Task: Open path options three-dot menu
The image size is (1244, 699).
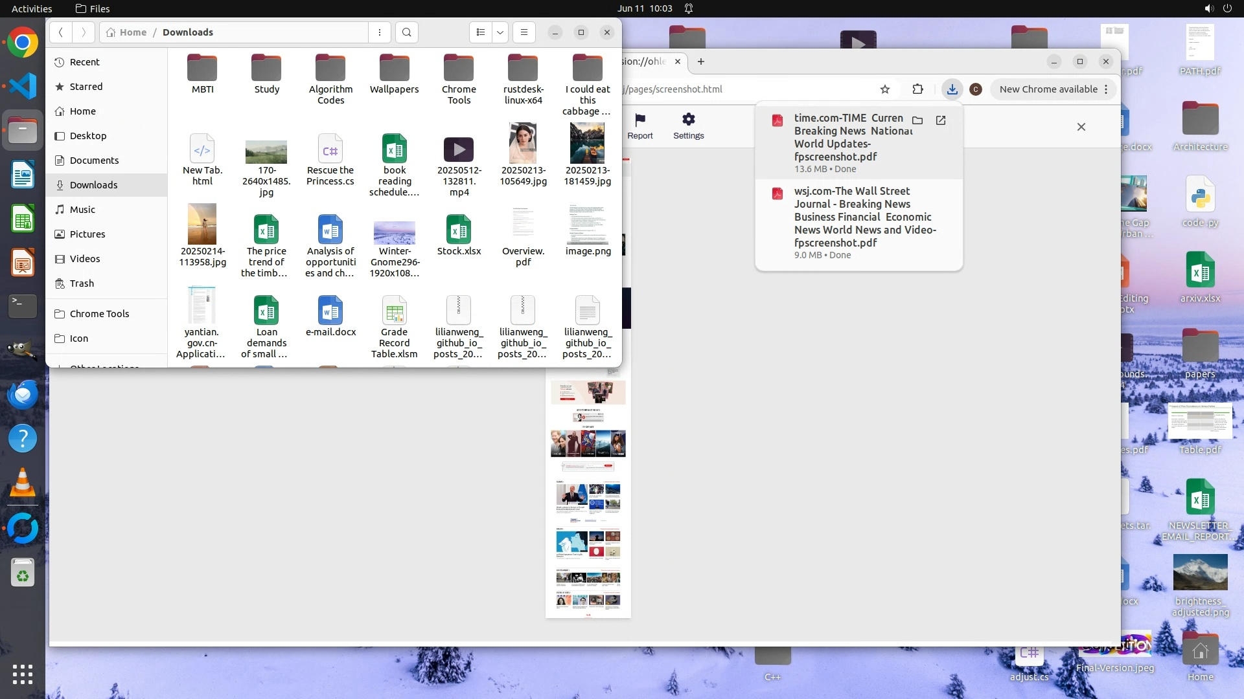Action: 380,32
